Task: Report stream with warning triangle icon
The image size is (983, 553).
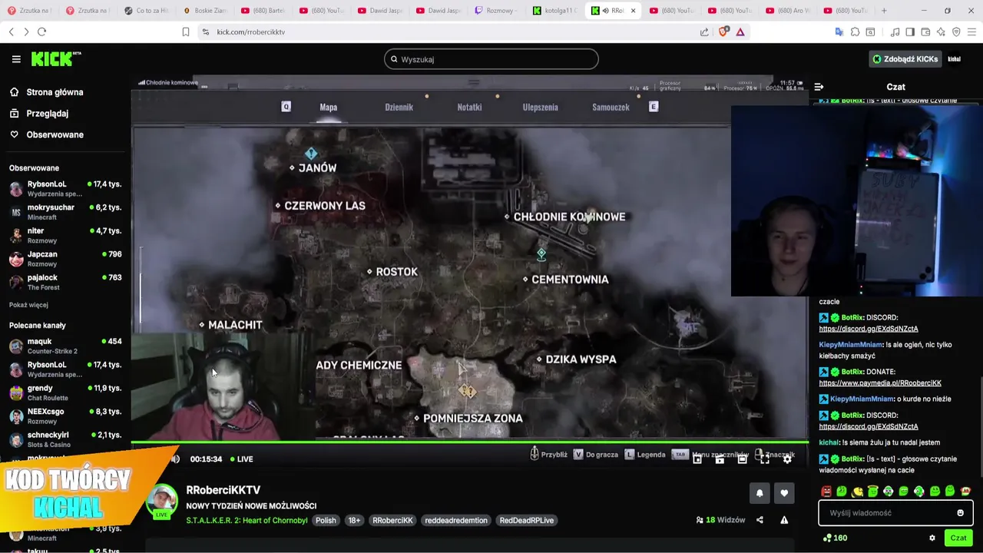Action: (x=784, y=520)
